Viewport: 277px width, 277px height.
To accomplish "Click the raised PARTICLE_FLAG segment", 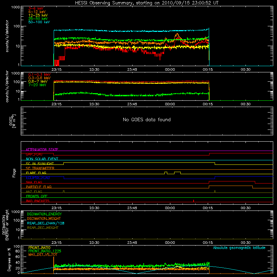I will pos(231,186).
